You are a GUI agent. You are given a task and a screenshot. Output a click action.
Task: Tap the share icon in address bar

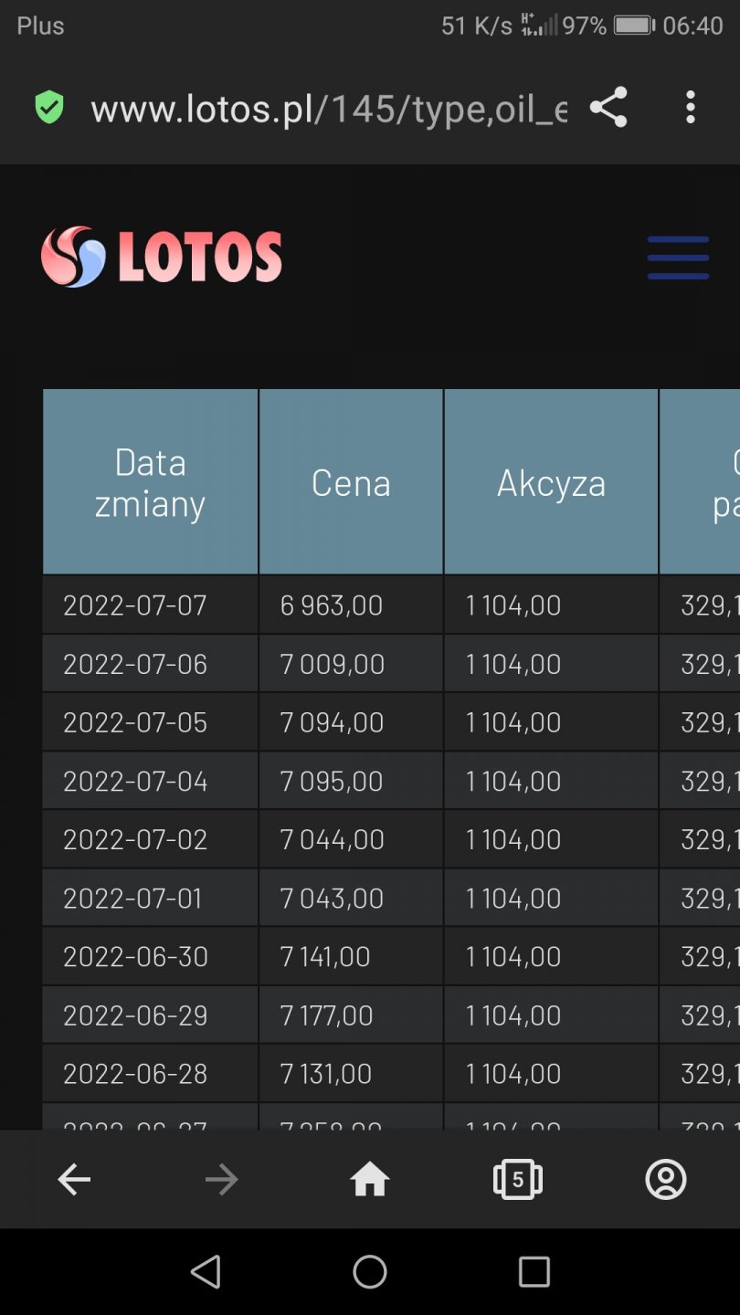[608, 108]
